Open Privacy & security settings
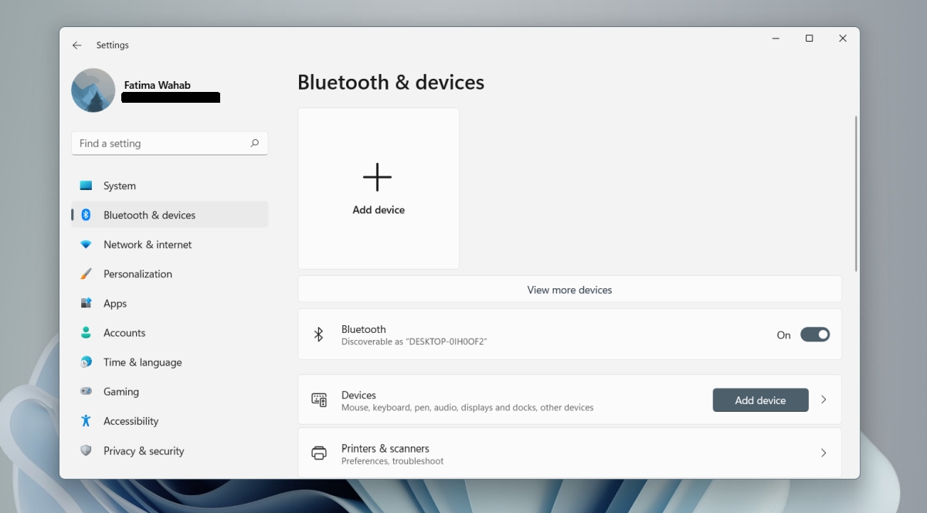Image resolution: width=927 pixels, height=513 pixels. coord(170,450)
